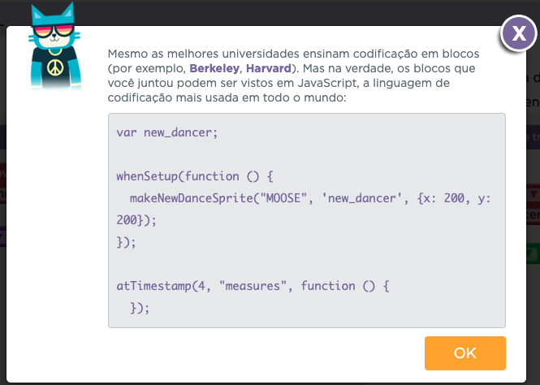Click the atTimestamp code line

pyautogui.click(x=253, y=285)
